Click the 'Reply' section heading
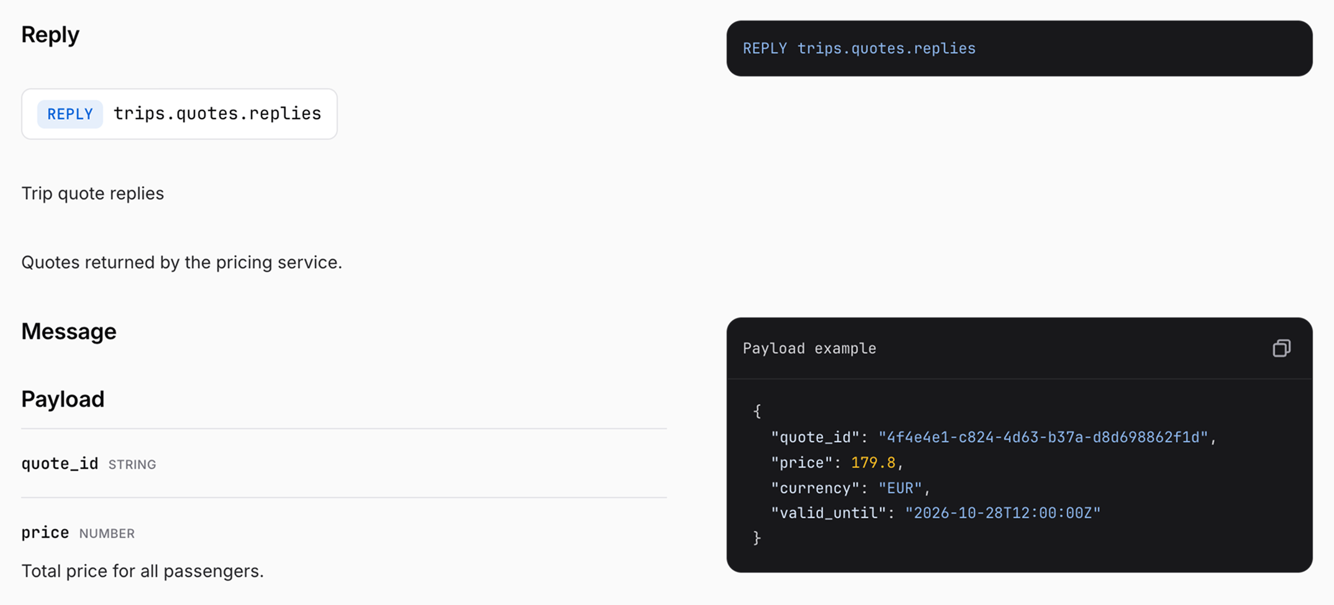Viewport: 1334px width, 605px height. pyautogui.click(x=50, y=35)
